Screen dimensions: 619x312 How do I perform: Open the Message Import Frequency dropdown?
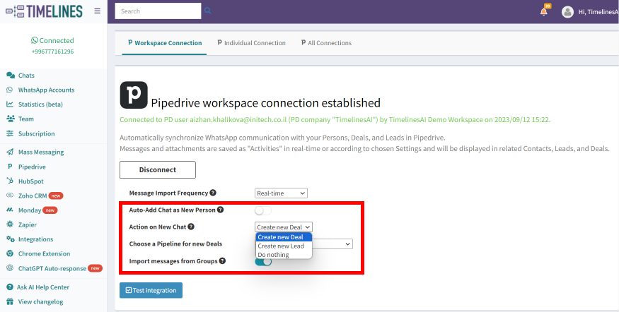point(281,193)
